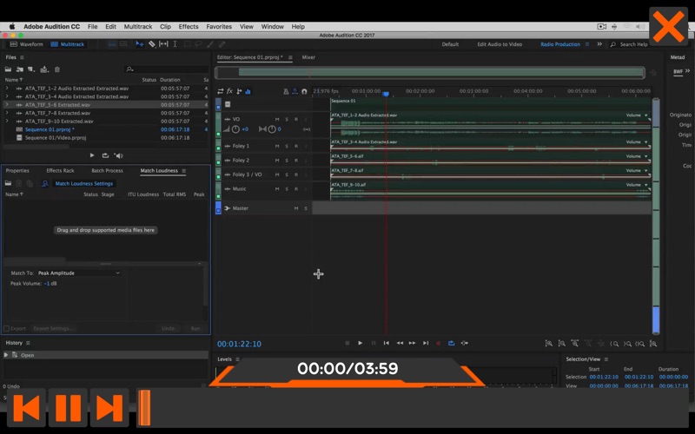Click the Match Loudness Settings button
The image size is (695, 434).
pyautogui.click(x=83, y=183)
